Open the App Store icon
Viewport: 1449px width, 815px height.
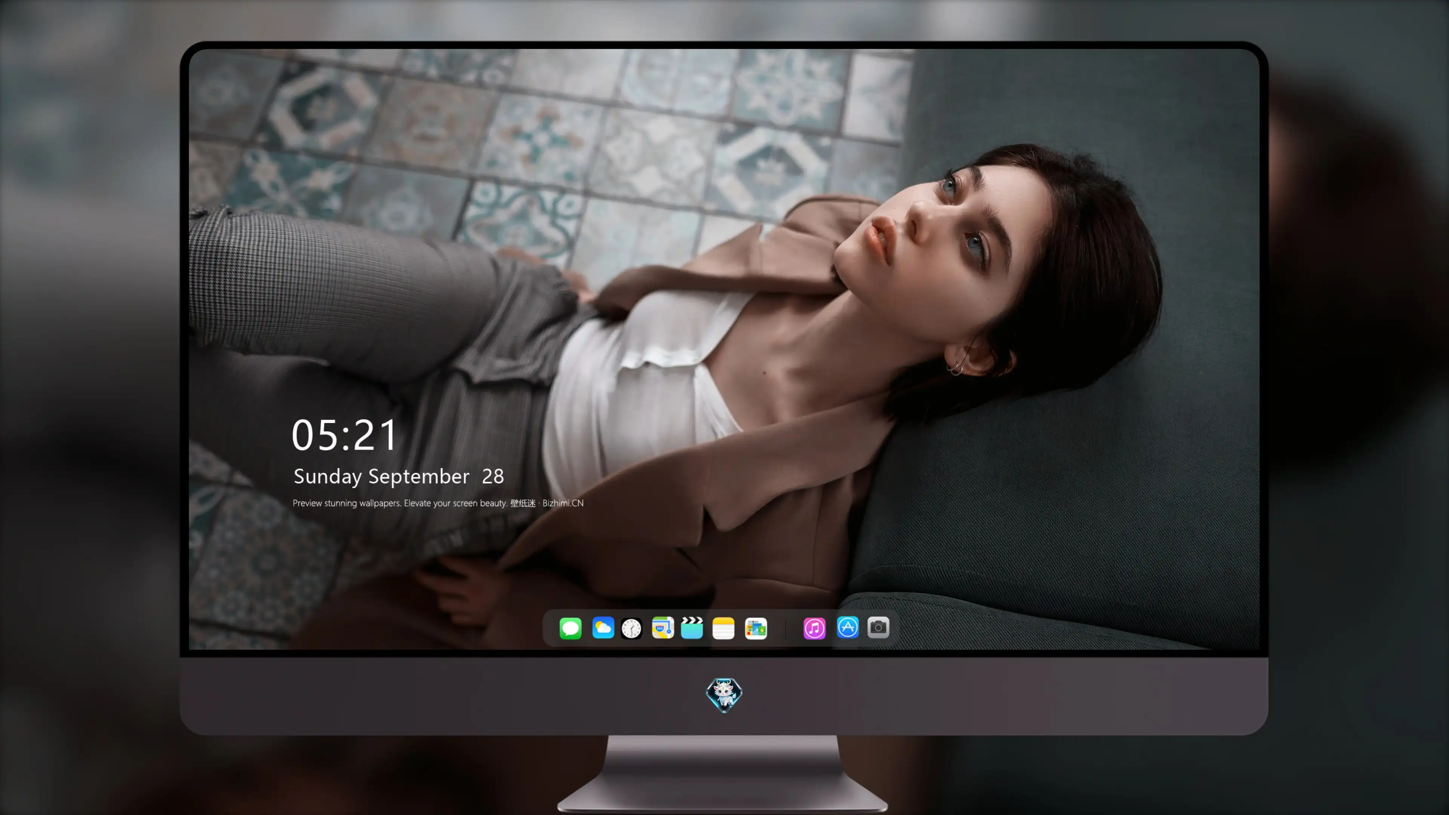click(x=848, y=627)
